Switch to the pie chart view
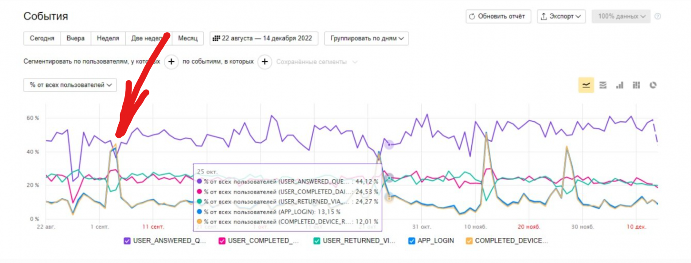 tap(653, 85)
